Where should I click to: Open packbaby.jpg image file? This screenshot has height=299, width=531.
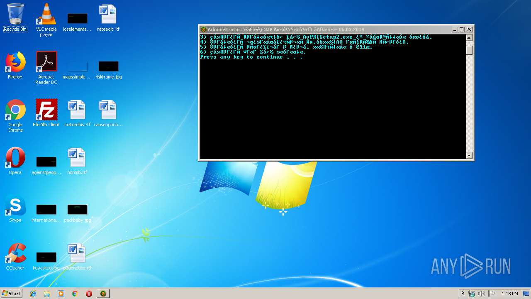77,213
